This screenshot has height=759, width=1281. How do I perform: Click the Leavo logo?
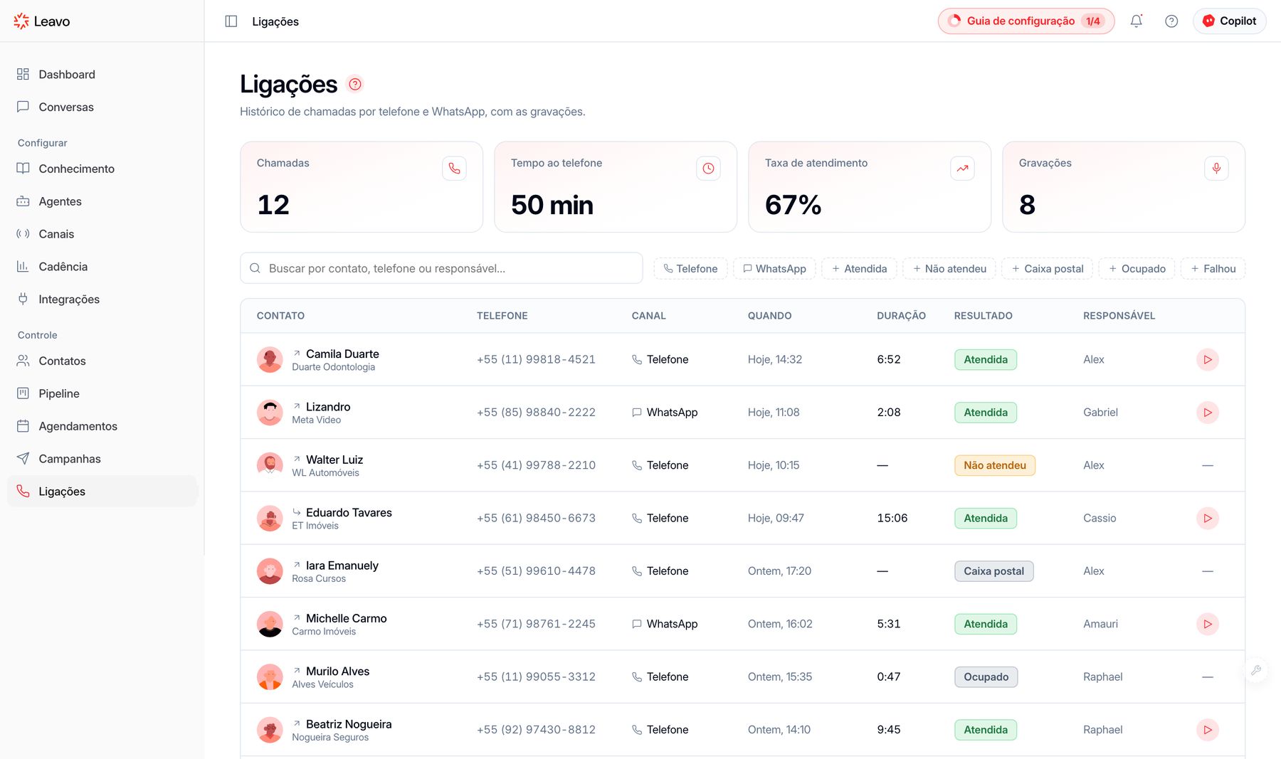(x=41, y=21)
